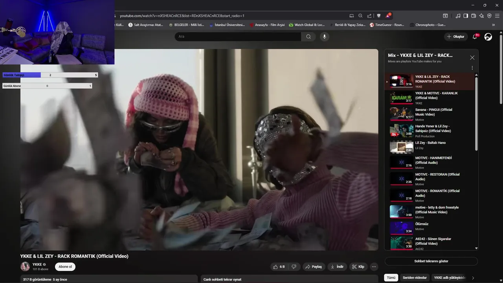Play Savana - PINGUI from playlist
This screenshot has width=503, height=283.
430,114
